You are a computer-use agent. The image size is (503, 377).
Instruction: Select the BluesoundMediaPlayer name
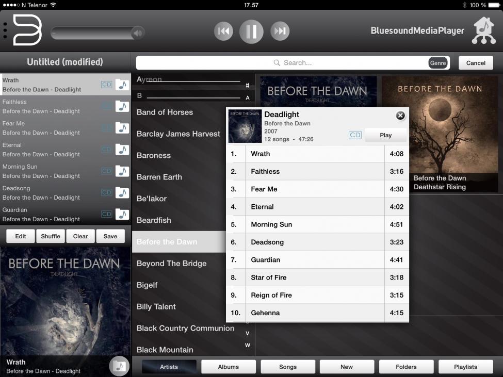click(417, 31)
